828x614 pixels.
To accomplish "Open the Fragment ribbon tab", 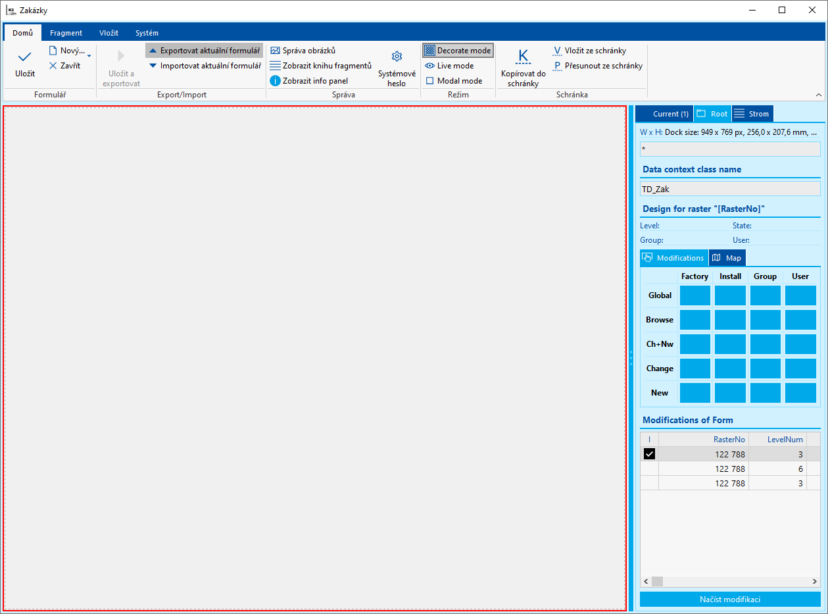I will [66, 33].
